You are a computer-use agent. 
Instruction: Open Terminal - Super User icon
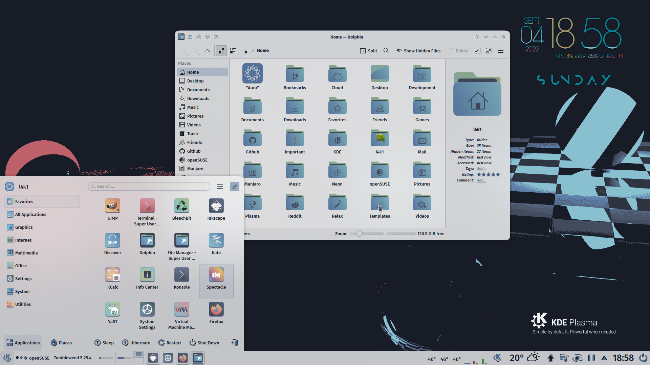point(147,212)
